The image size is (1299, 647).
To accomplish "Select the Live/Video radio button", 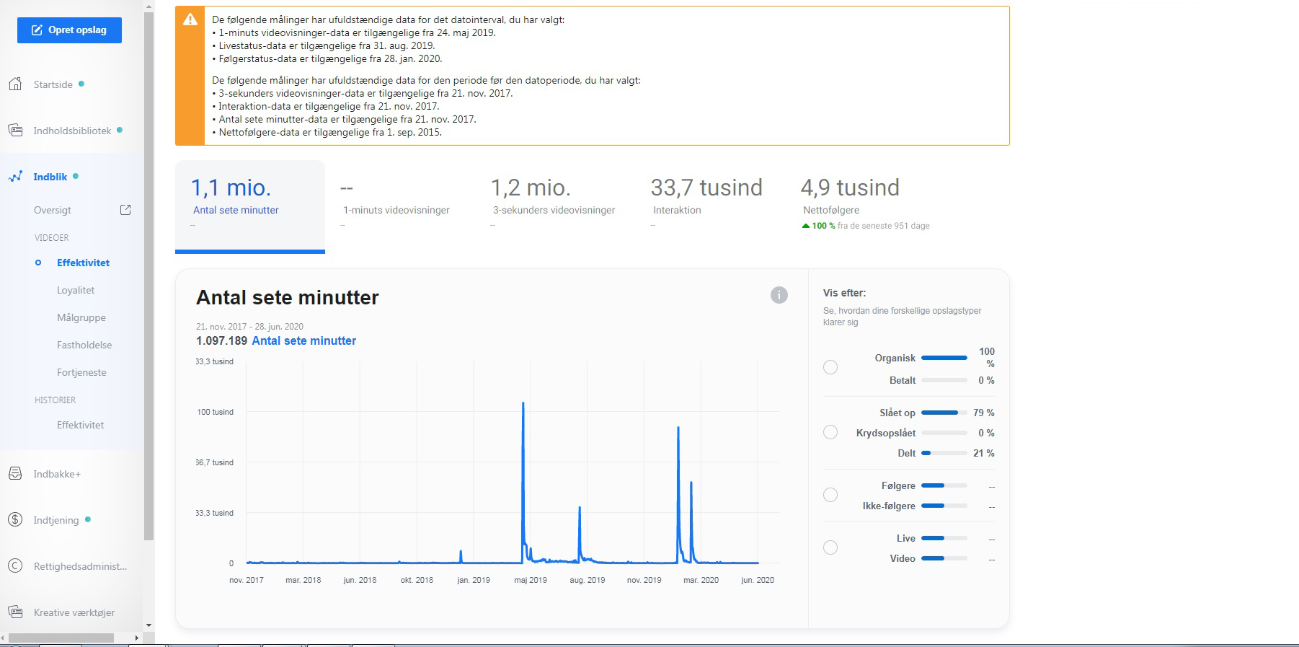I will (830, 547).
